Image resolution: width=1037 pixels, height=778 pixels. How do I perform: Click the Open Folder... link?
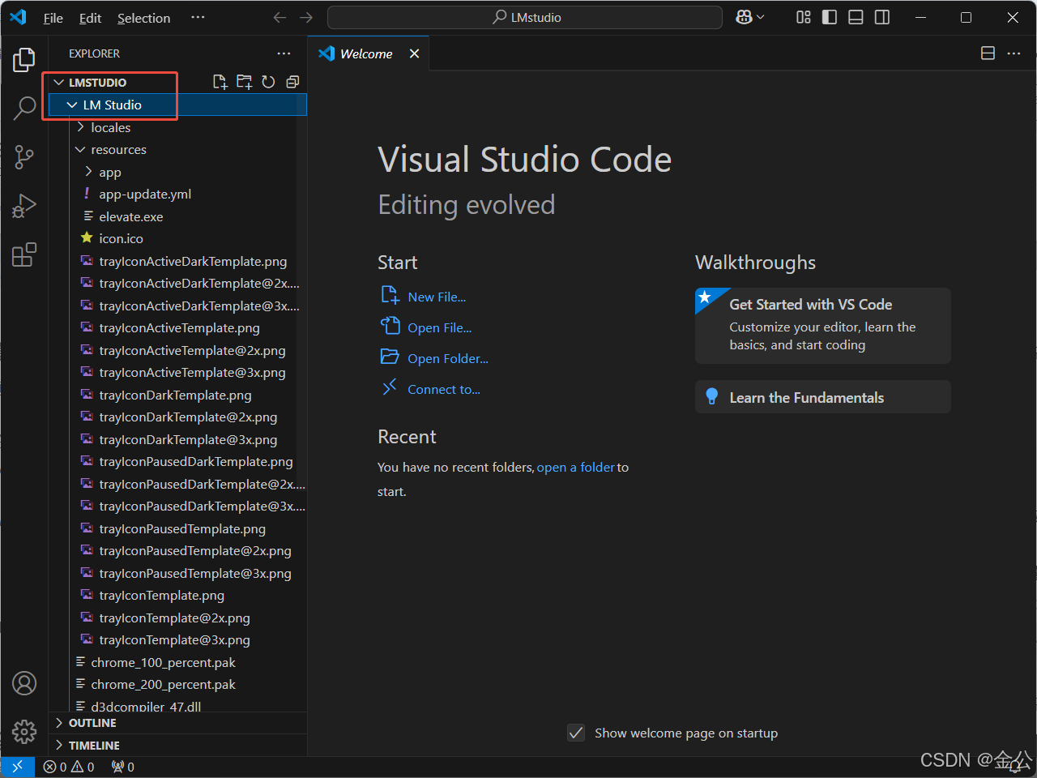(447, 358)
